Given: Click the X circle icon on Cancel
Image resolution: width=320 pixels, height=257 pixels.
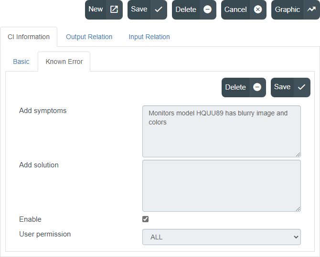Looking at the screenshot, I should [258, 10].
